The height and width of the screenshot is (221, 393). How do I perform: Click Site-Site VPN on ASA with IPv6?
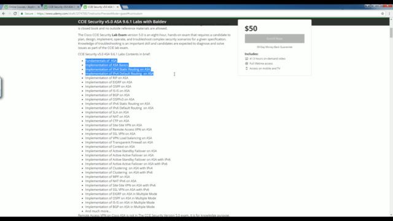point(120,185)
